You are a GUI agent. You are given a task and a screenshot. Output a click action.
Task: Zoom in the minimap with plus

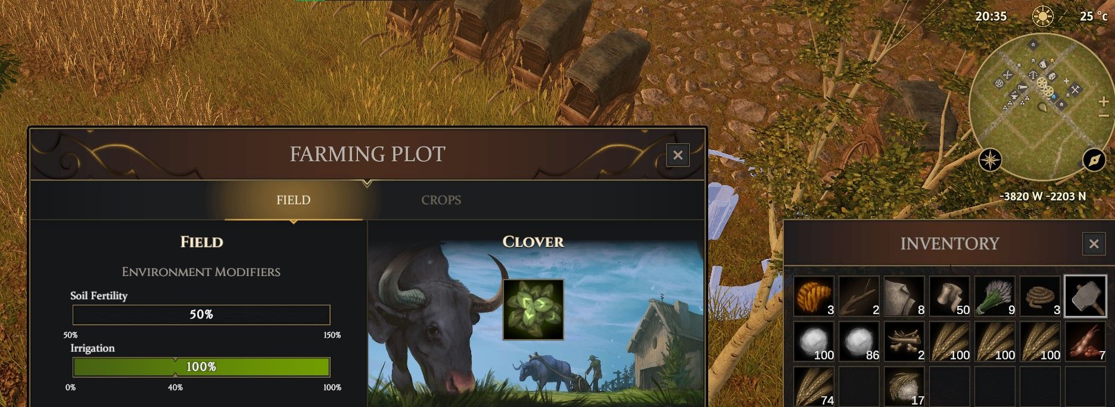1102,102
